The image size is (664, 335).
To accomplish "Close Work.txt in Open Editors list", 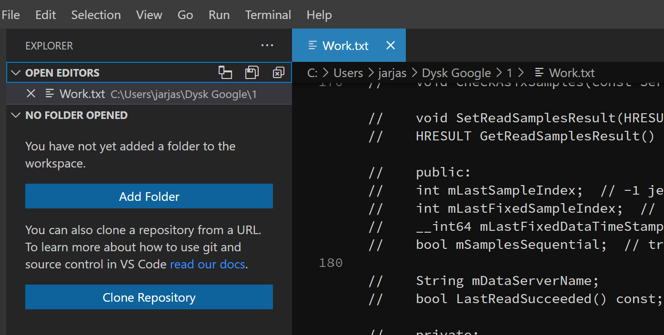I will [x=31, y=94].
